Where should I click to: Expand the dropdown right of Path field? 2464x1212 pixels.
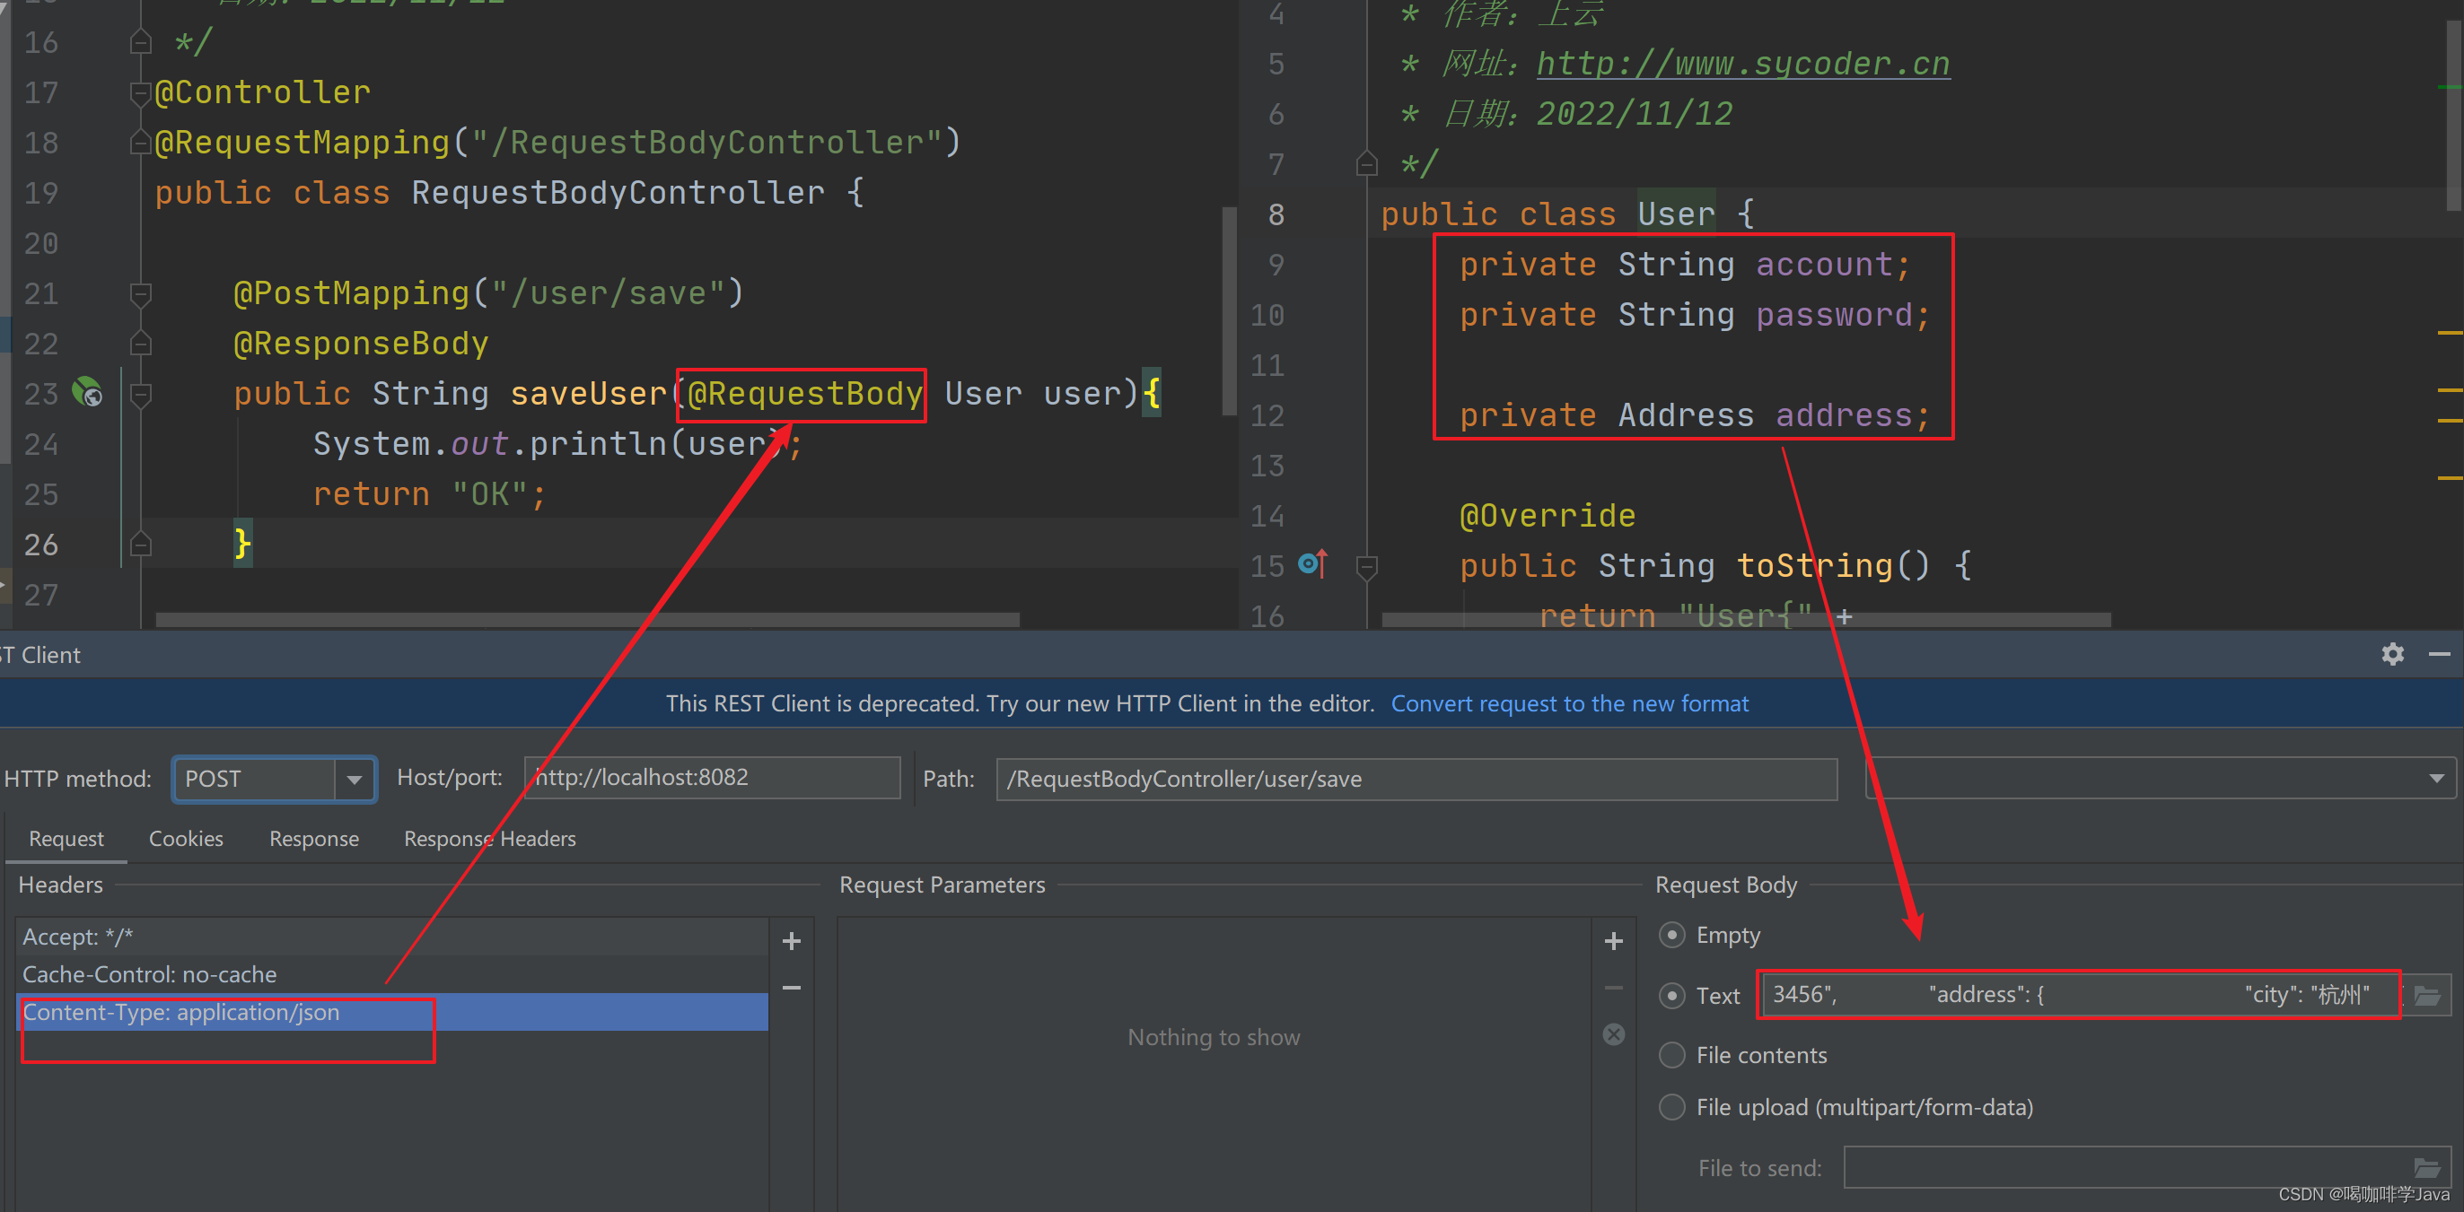pyautogui.click(x=2435, y=779)
